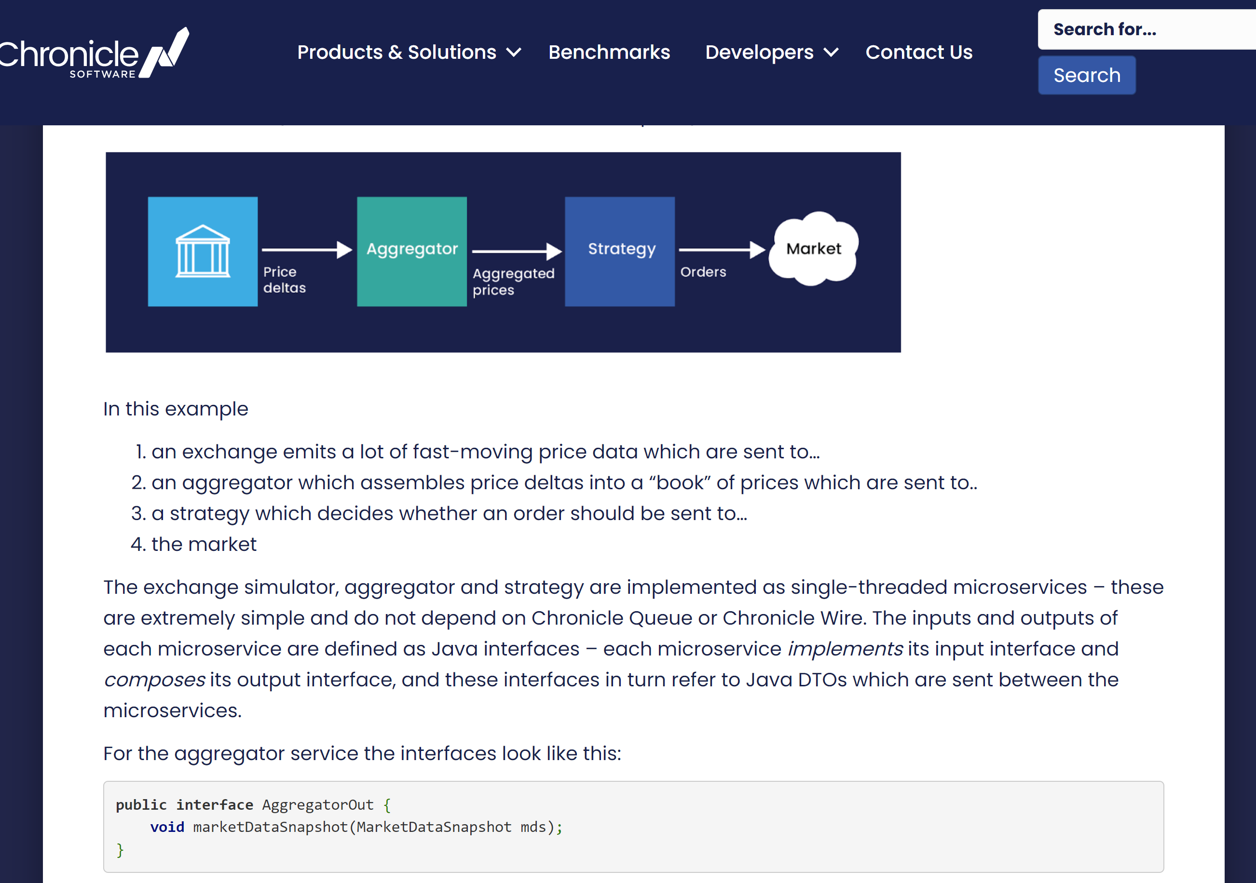Click the italic word implements
This screenshot has width=1256, height=883.
pos(845,649)
